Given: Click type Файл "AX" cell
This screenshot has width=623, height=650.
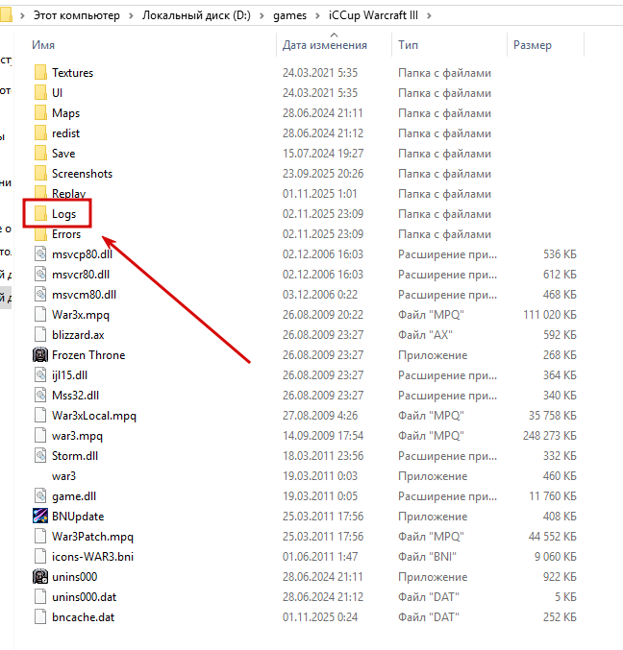Looking at the screenshot, I should click(425, 335).
